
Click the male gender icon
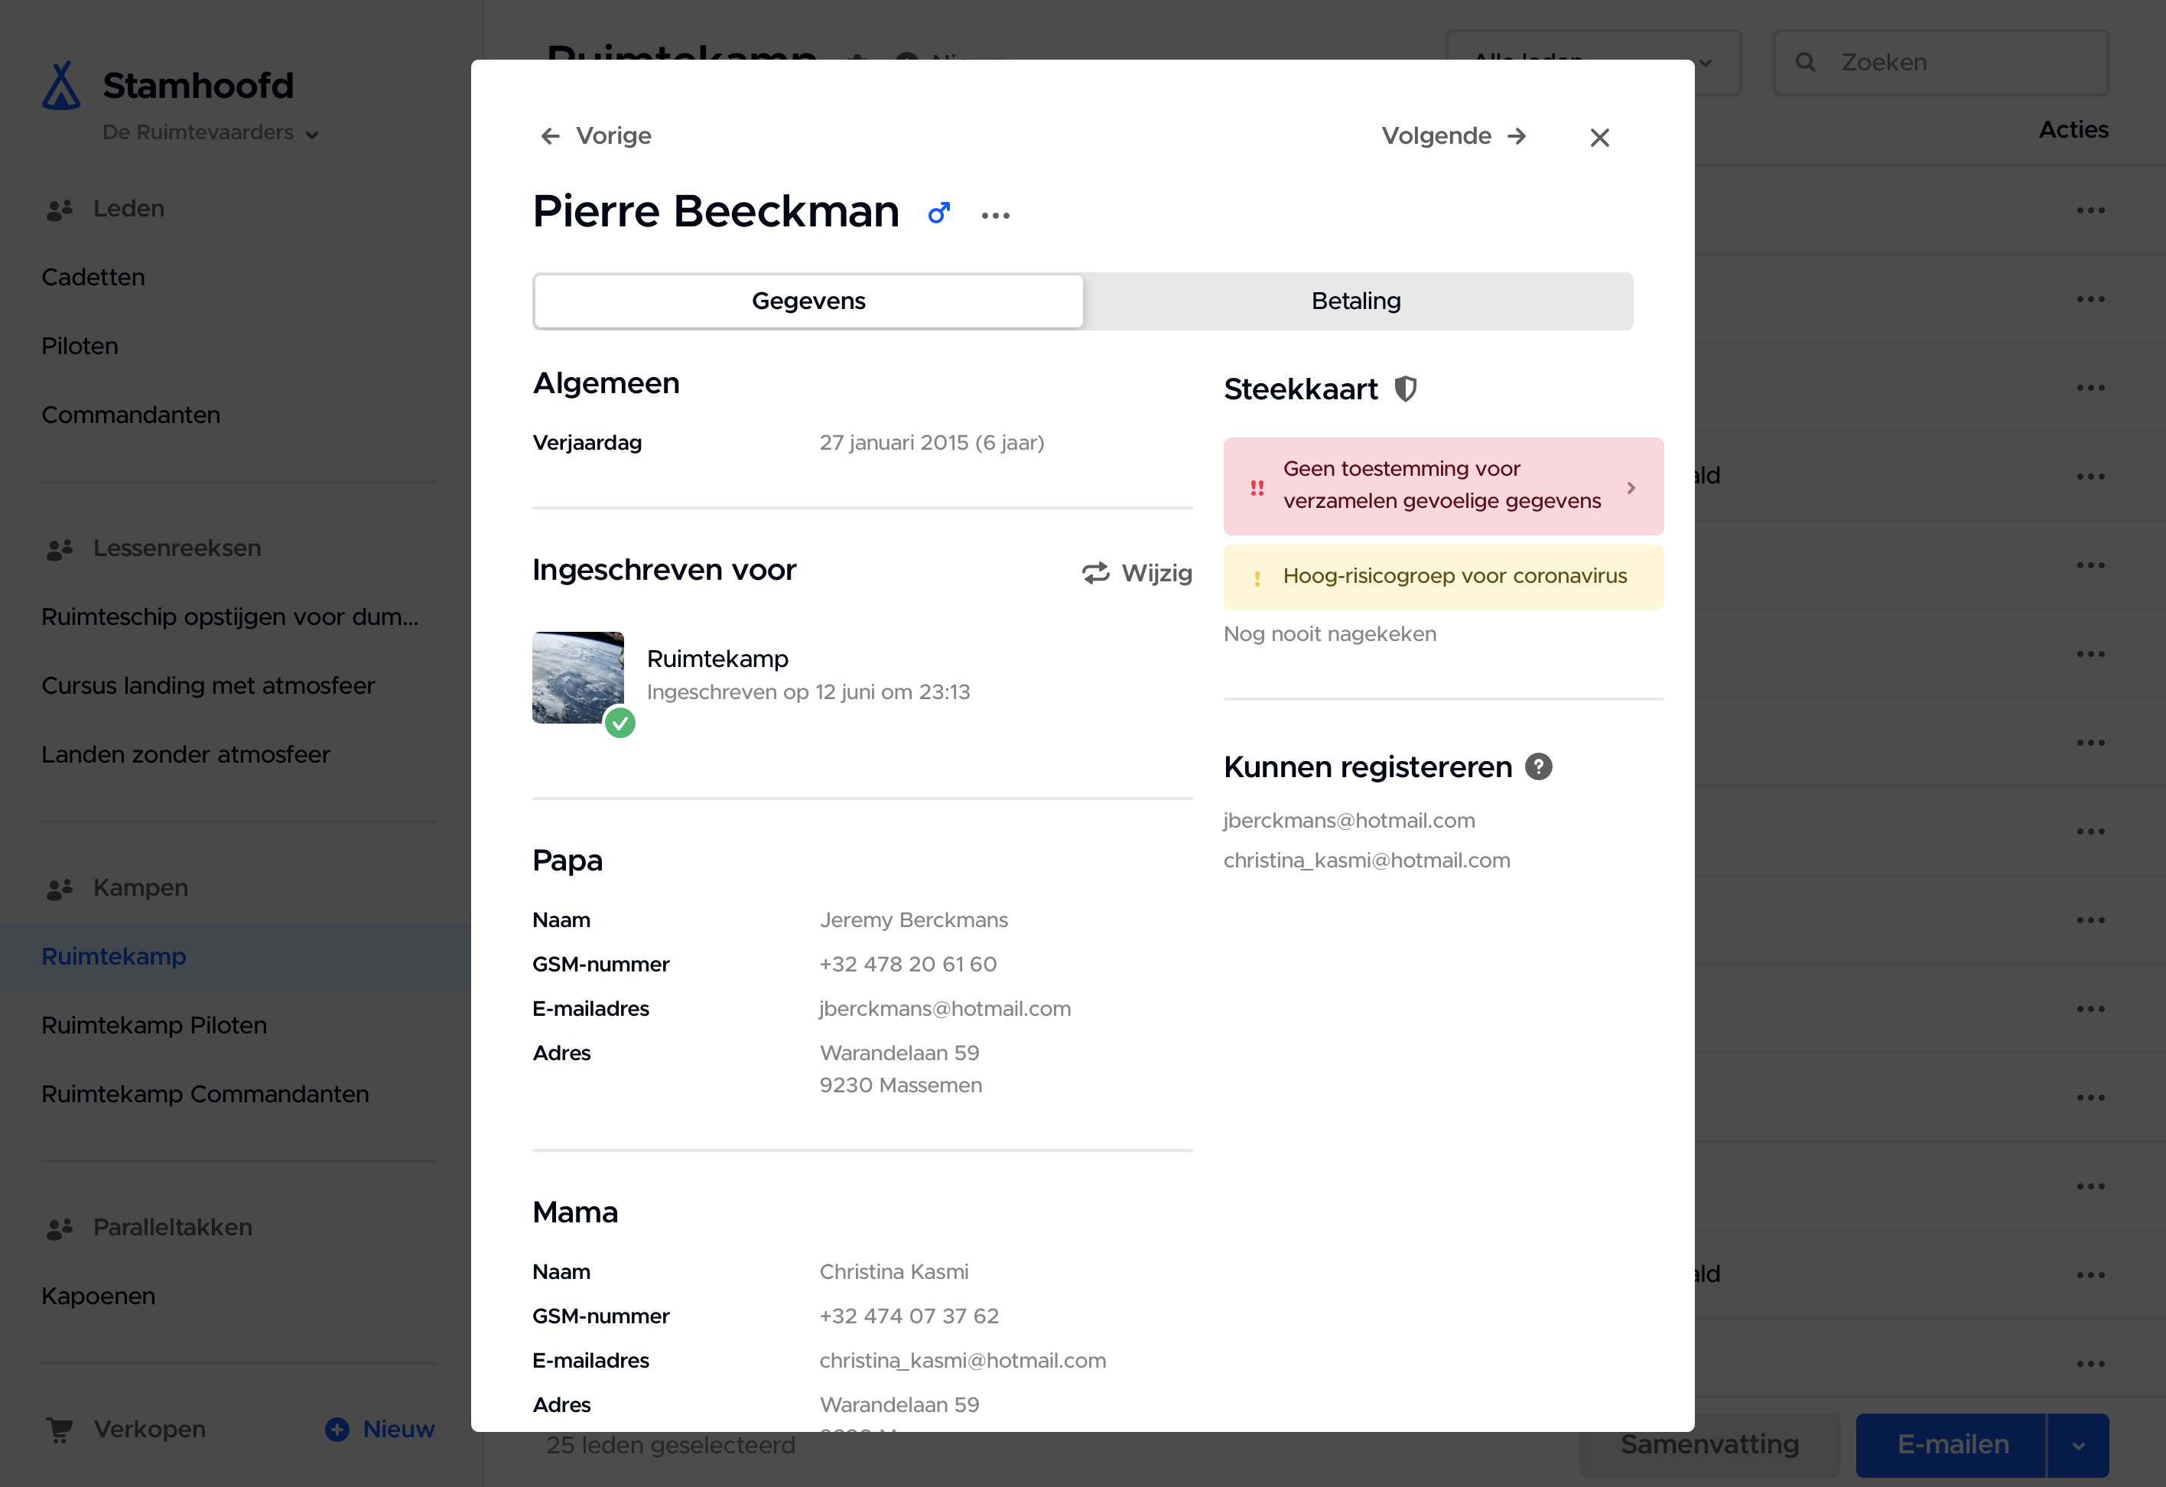coord(938,213)
